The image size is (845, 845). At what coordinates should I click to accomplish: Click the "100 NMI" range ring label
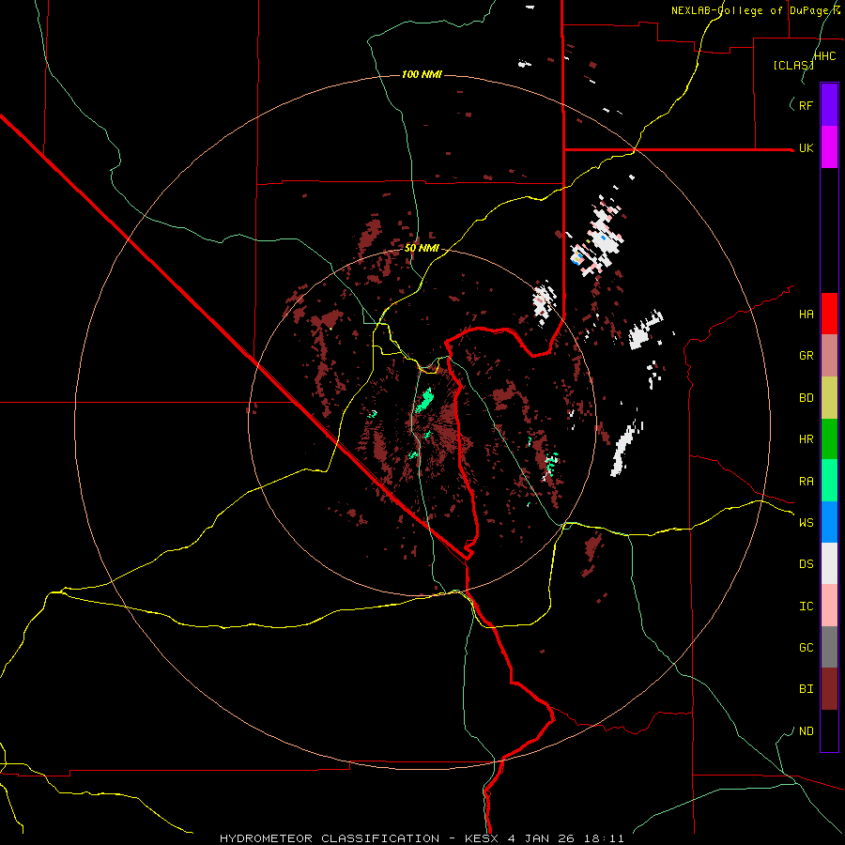tap(422, 74)
